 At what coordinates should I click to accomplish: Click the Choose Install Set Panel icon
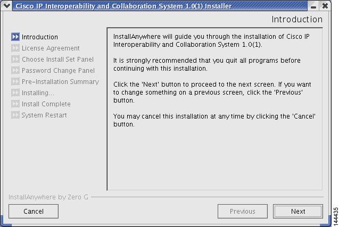coord(15,60)
